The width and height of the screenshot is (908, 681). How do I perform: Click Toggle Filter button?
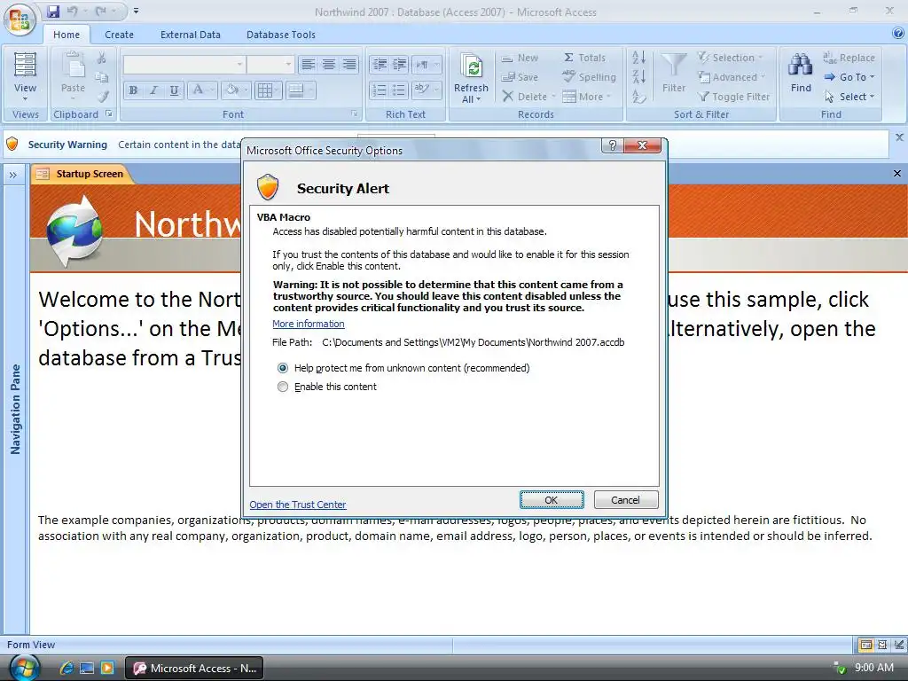pos(733,97)
